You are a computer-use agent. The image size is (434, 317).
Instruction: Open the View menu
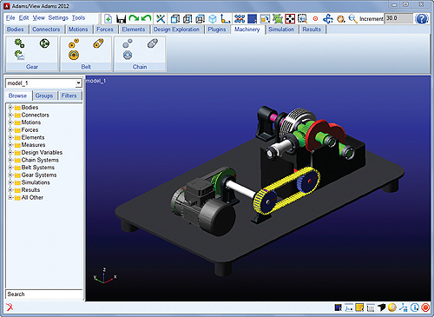[39, 18]
